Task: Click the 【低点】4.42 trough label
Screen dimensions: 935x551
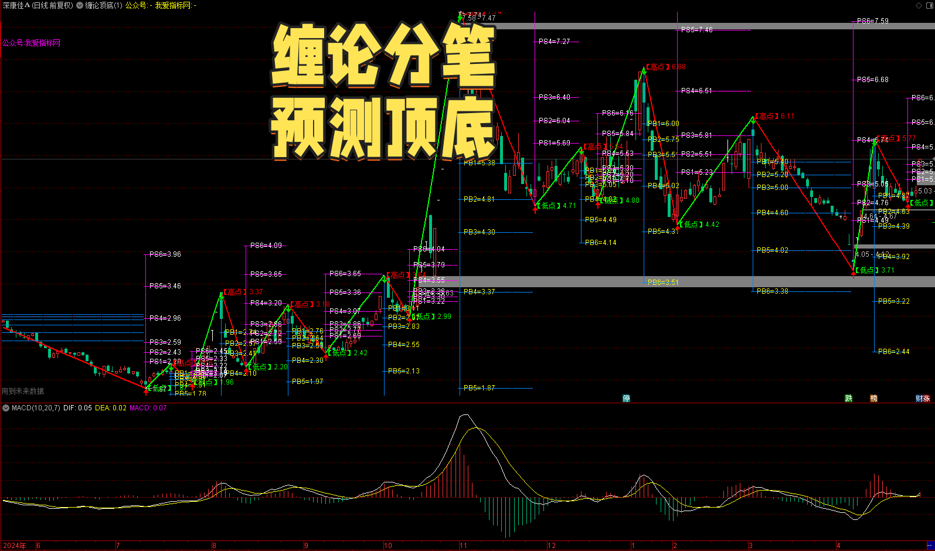Action: point(700,225)
